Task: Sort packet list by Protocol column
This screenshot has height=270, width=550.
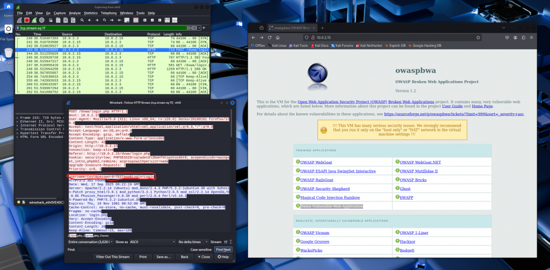Action: (154, 34)
